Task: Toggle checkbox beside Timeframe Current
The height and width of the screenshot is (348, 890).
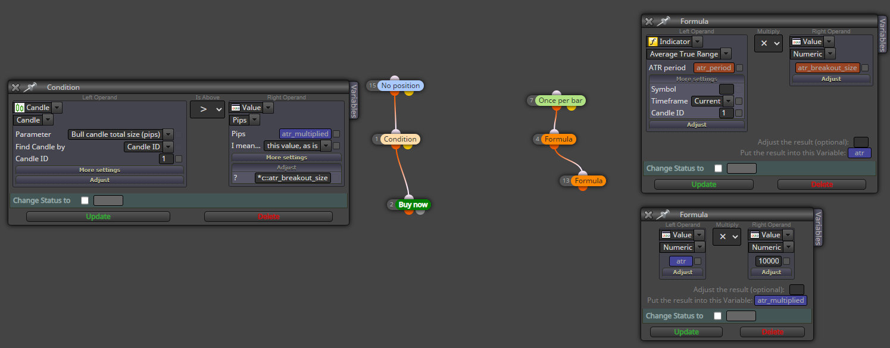Action: [x=739, y=101]
